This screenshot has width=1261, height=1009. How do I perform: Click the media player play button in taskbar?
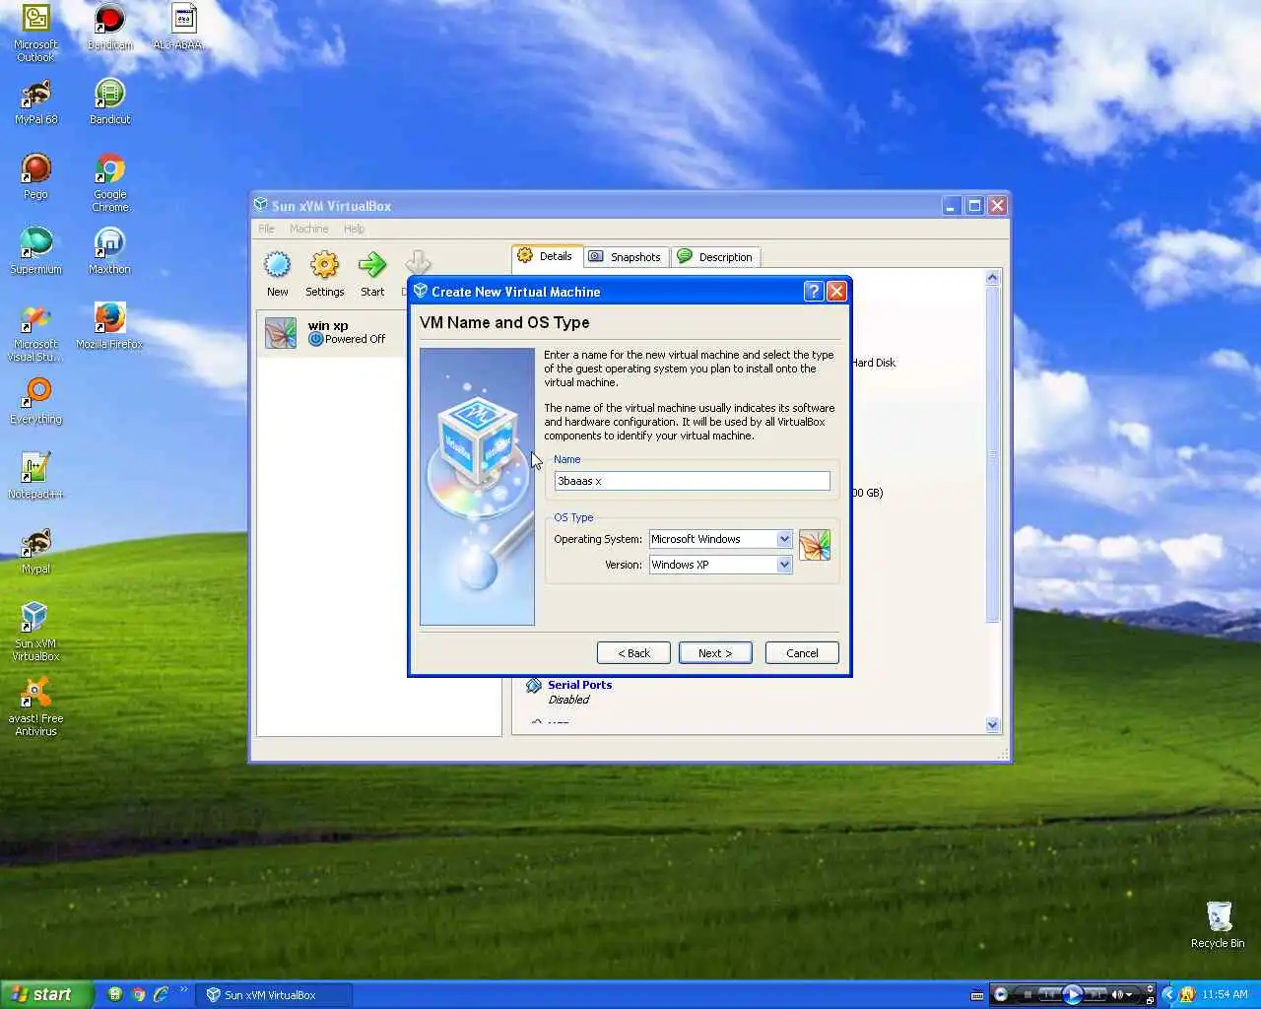(x=1073, y=994)
